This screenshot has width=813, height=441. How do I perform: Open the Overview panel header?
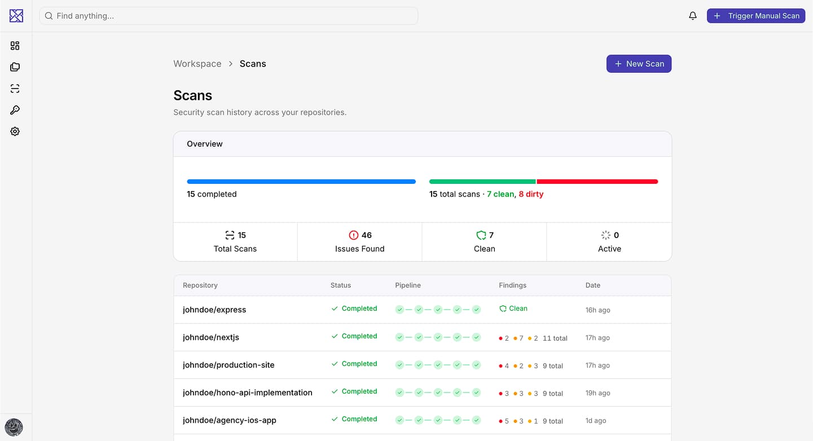[x=204, y=143]
